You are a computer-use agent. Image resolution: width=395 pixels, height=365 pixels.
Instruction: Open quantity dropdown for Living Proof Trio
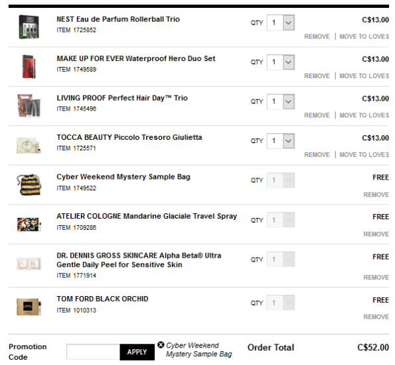pyautogui.click(x=281, y=101)
